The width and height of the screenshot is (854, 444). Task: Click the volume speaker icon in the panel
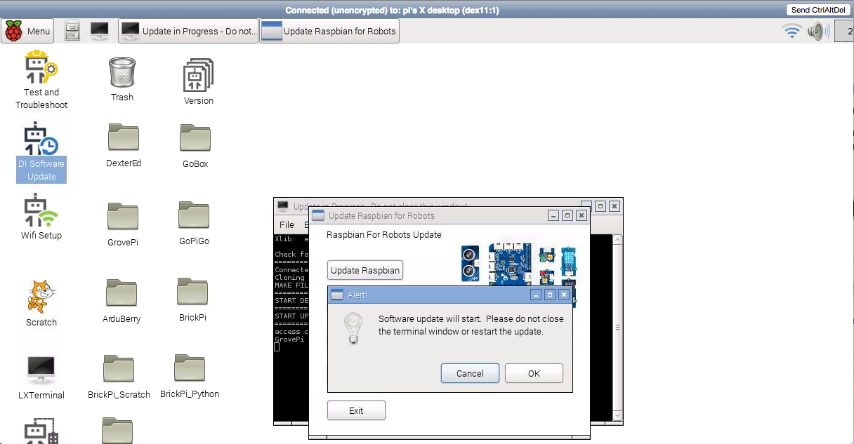tap(817, 31)
